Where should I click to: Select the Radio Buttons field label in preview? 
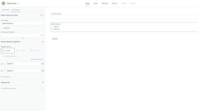point(56,24)
